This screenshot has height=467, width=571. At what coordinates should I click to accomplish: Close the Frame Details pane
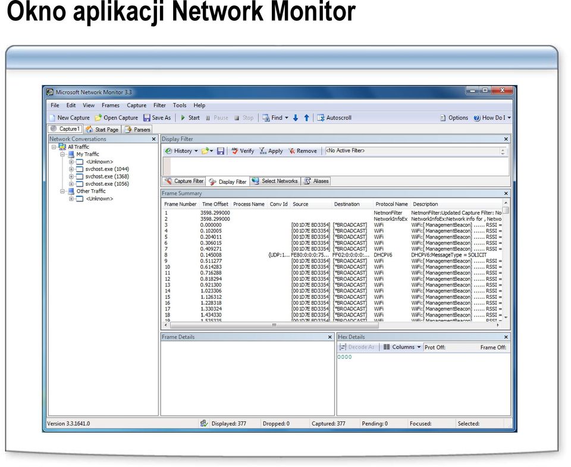click(330, 337)
